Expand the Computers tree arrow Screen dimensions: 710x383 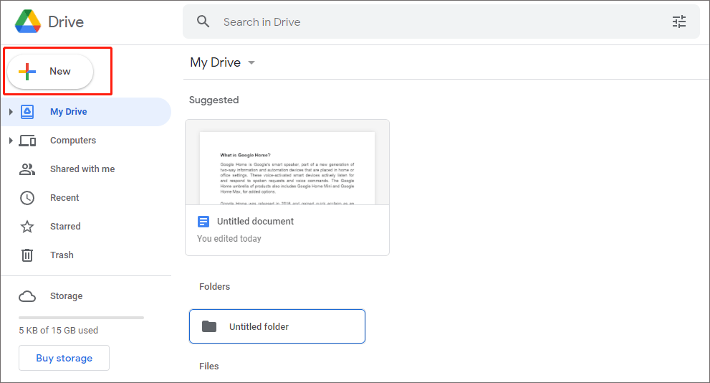(x=11, y=141)
